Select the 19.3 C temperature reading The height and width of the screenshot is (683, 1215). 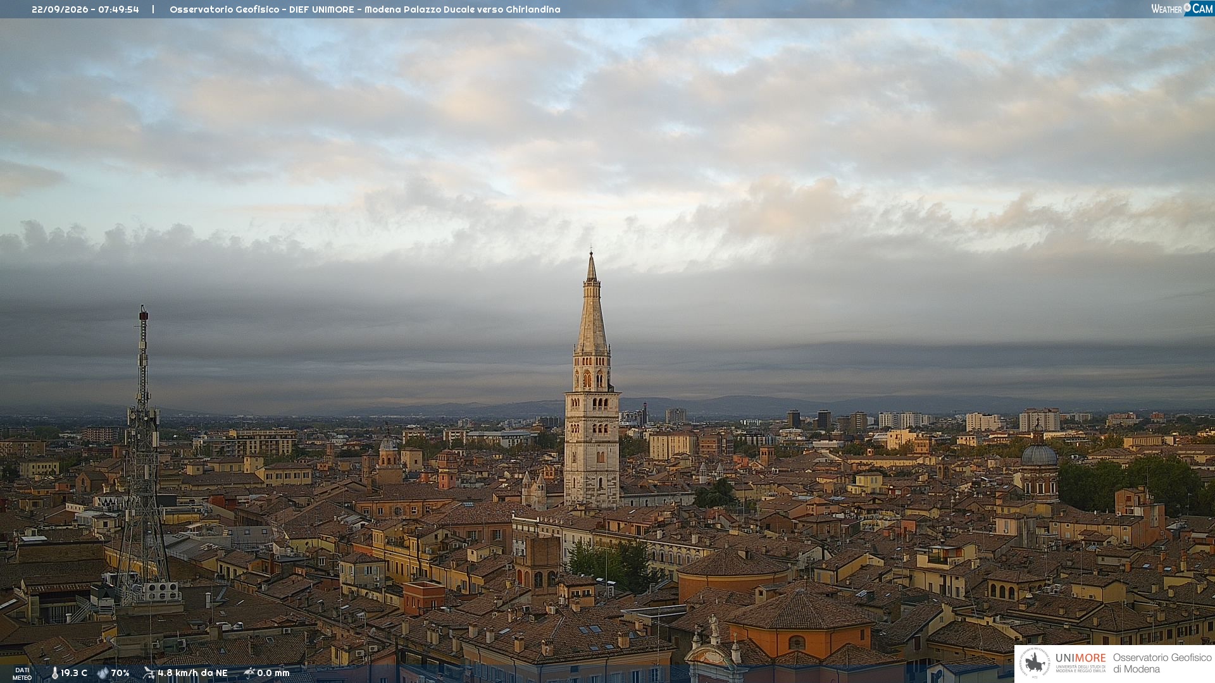[74, 673]
